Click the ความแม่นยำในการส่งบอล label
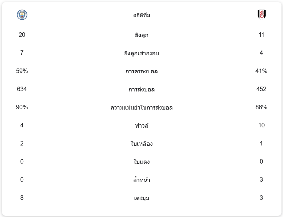 point(141,108)
